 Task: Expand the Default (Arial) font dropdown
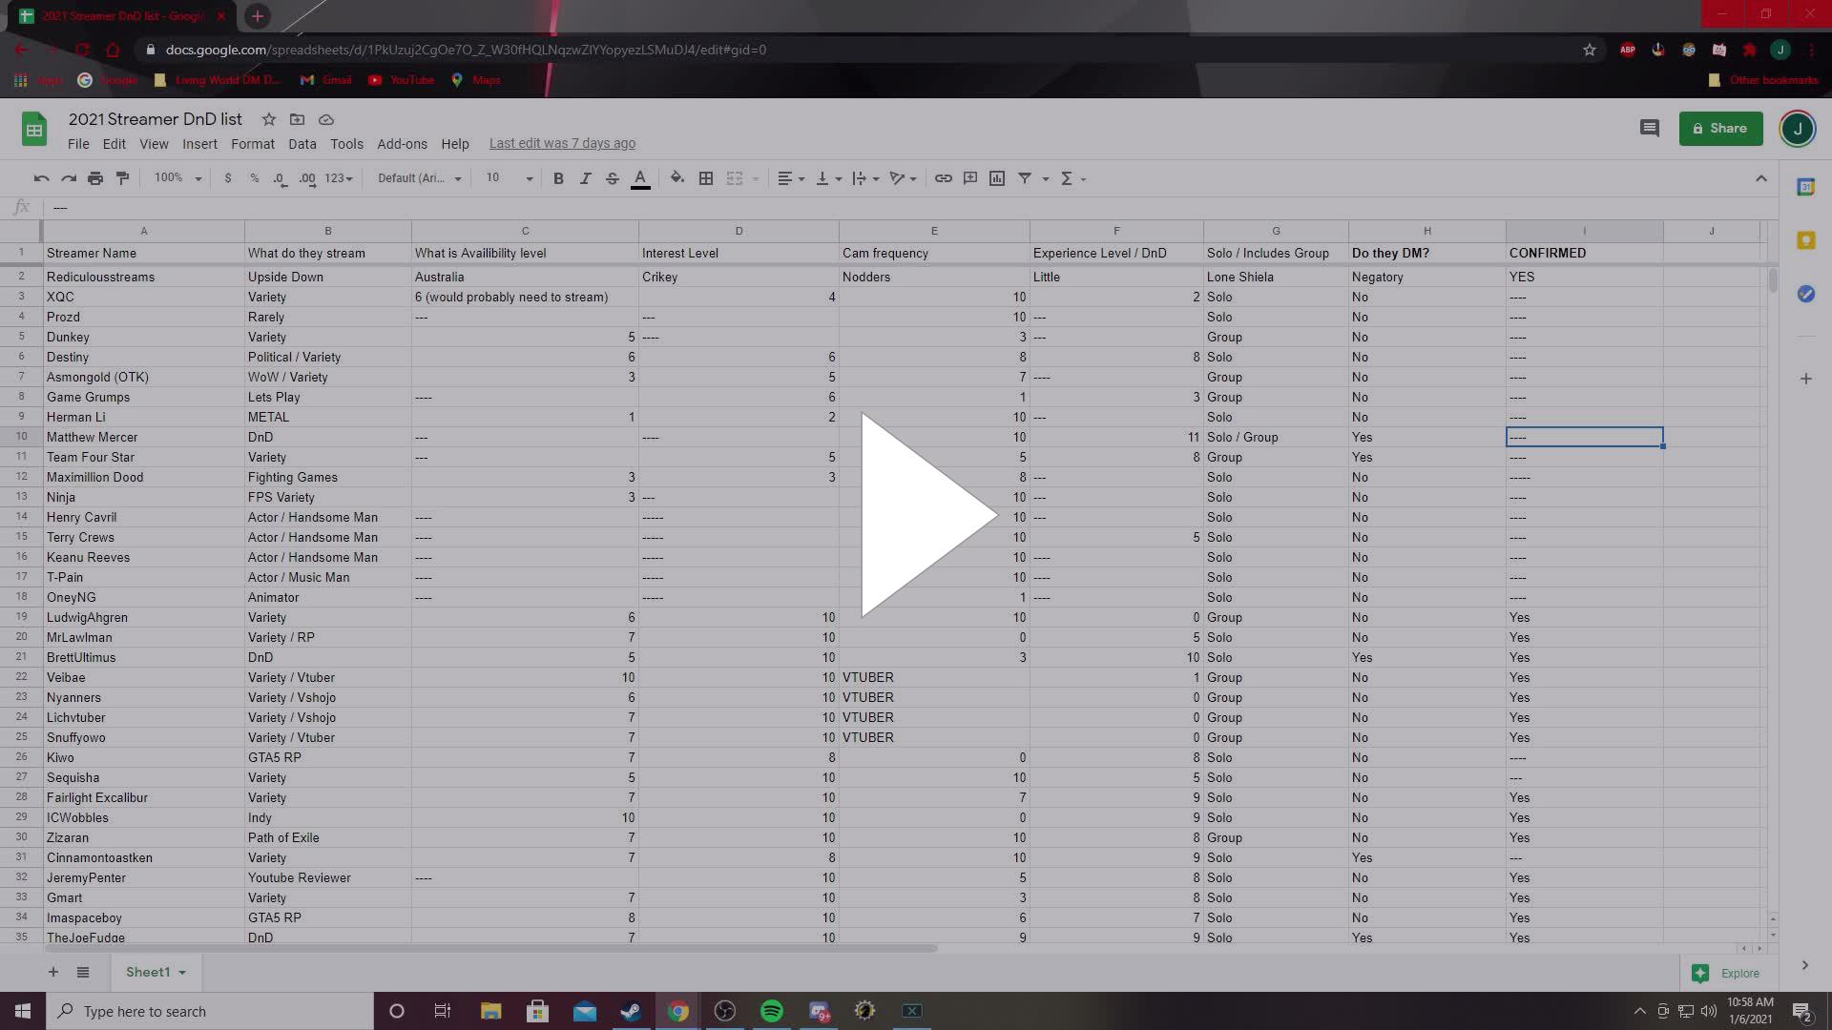(420, 178)
